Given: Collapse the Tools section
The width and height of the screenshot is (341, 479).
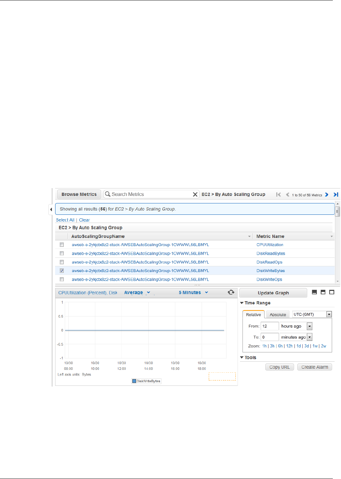Looking at the screenshot, I should [242, 357].
